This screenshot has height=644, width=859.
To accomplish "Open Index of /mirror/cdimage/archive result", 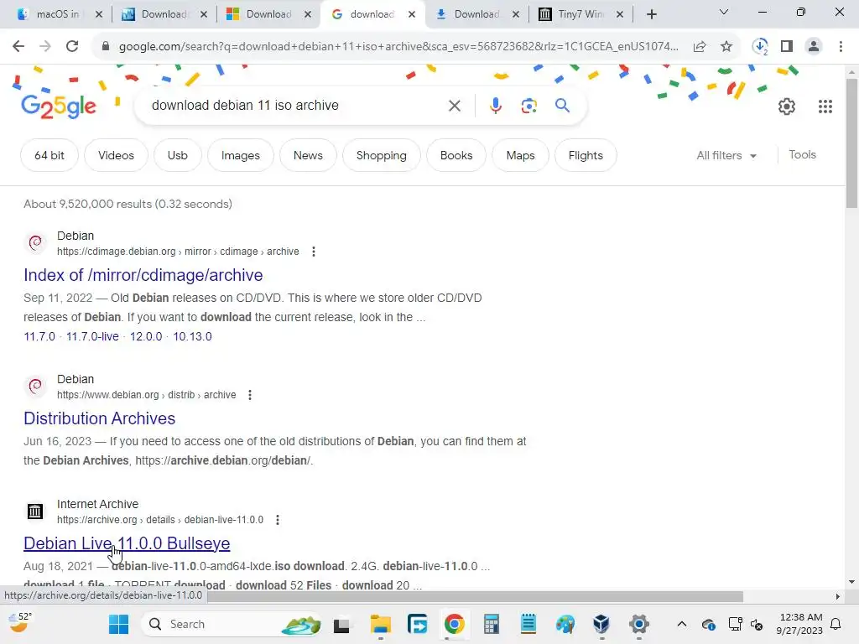I will point(143,275).
